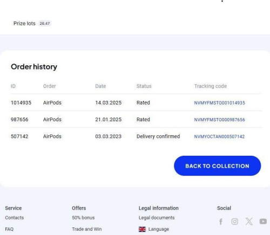Open the X (Twitter) social icon
The image size is (270, 235).
(x=249, y=222)
